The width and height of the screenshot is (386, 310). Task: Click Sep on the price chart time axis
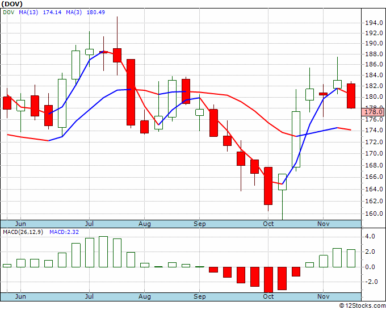[x=199, y=224]
